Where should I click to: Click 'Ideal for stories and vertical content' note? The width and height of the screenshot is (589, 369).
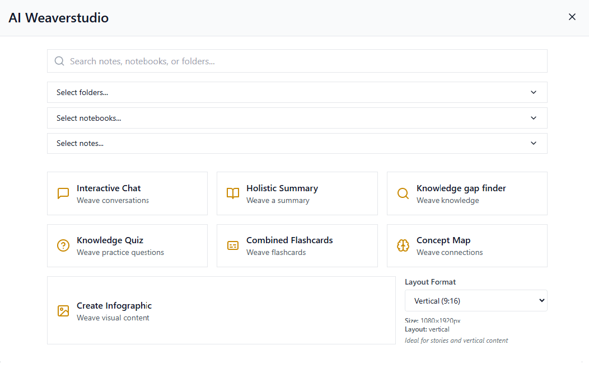coord(456,340)
